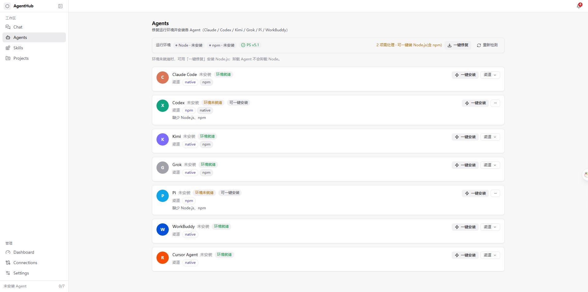This screenshot has height=292, width=588.
Task: Open the 渠道 dropdown for Cursor Agent
Action: 490,255
